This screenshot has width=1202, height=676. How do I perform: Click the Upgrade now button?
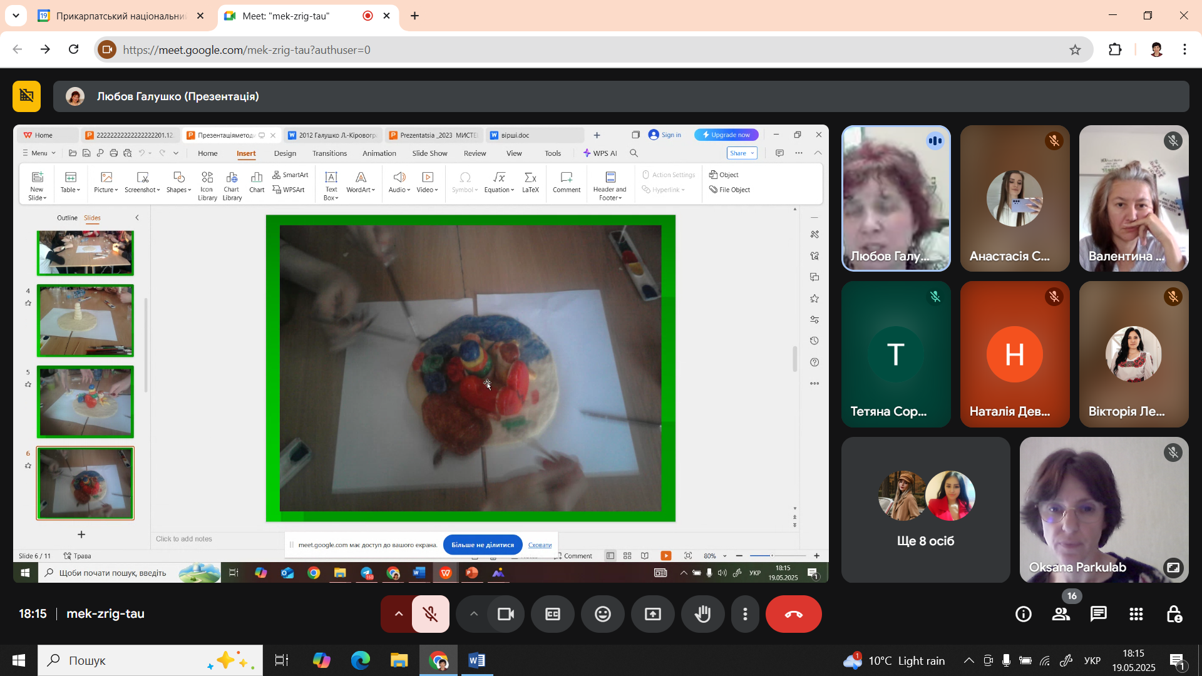726,135
